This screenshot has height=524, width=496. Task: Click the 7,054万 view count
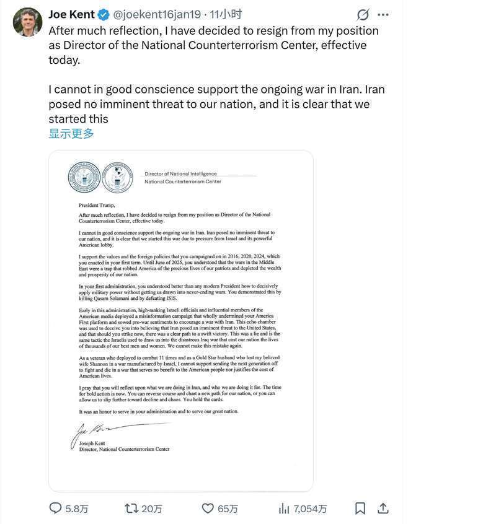tap(311, 509)
